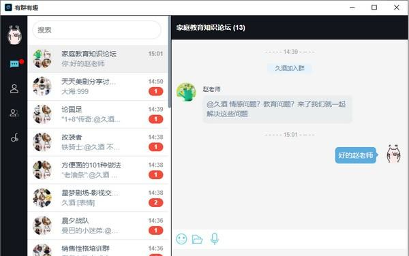This screenshot has height=256, width=409.
Task: Click the blue 好的赵老师 message bubble
Action: (356, 155)
